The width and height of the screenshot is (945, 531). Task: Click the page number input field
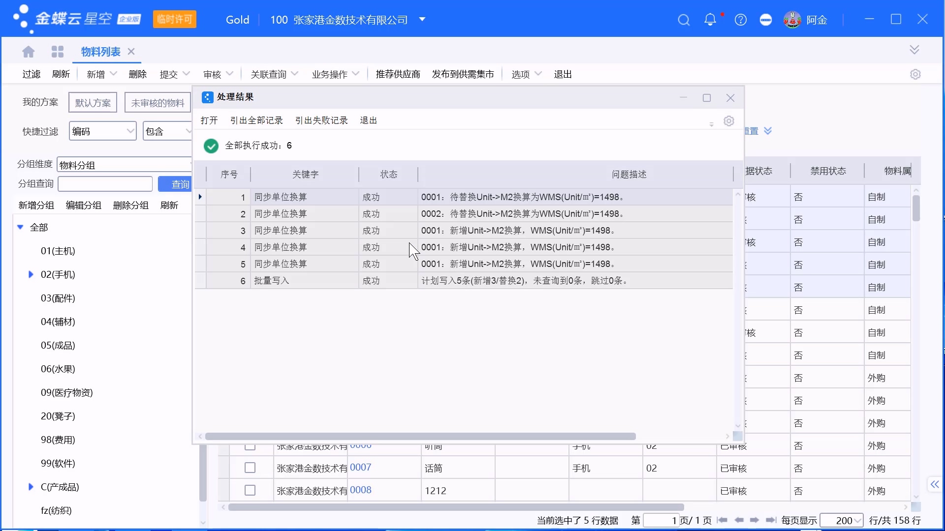[x=661, y=520]
